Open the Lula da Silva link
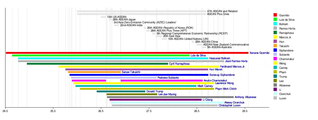Screen dimensions: 318x120 (198, 55)
